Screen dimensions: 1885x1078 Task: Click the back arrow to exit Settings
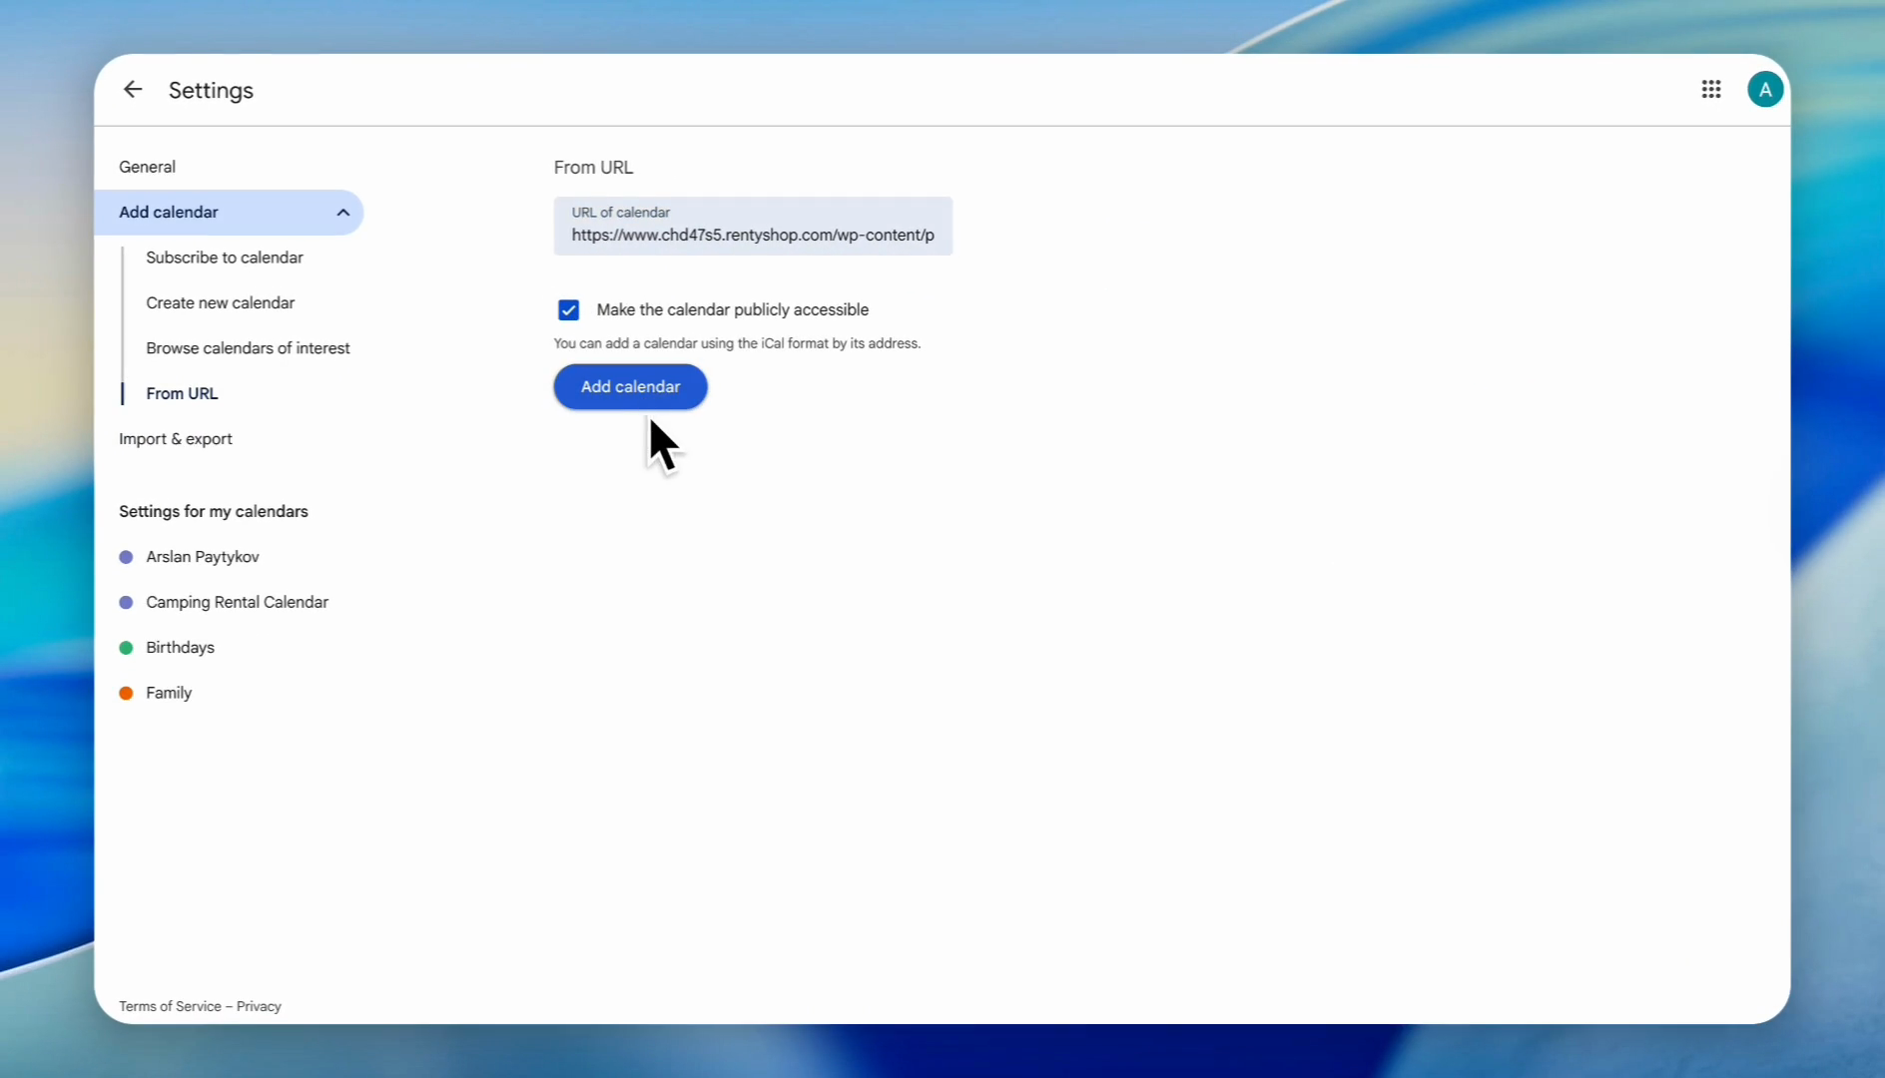pos(132,89)
